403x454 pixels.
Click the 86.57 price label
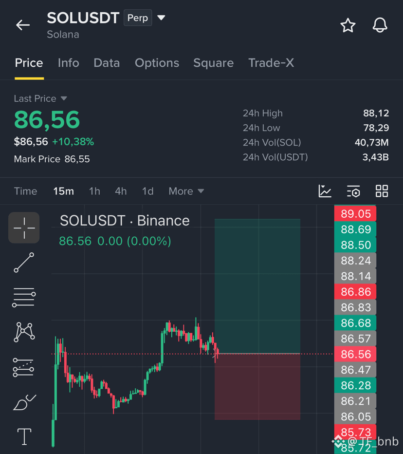(355, 339)
